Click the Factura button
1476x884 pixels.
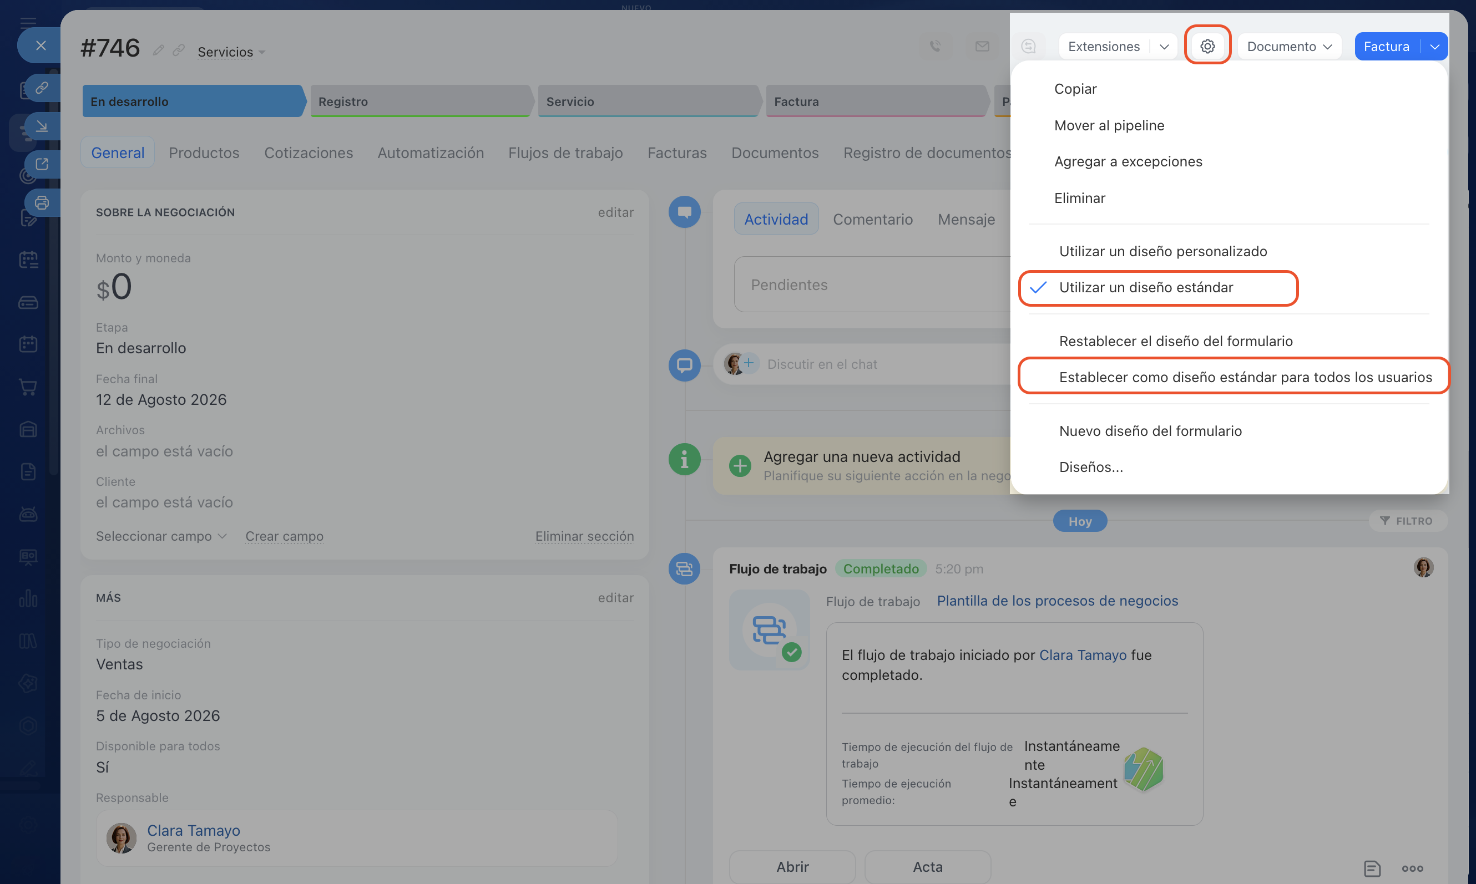pos(1387,46)
